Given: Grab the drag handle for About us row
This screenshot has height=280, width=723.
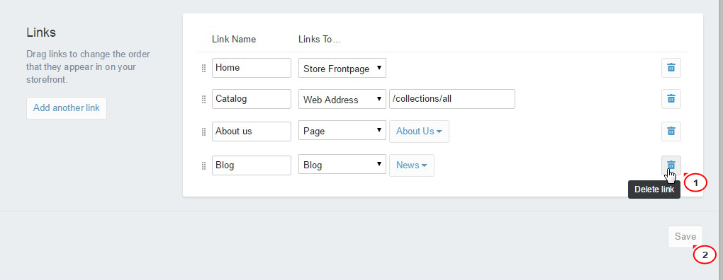Looking at the screenshot, I should [204, 132].
